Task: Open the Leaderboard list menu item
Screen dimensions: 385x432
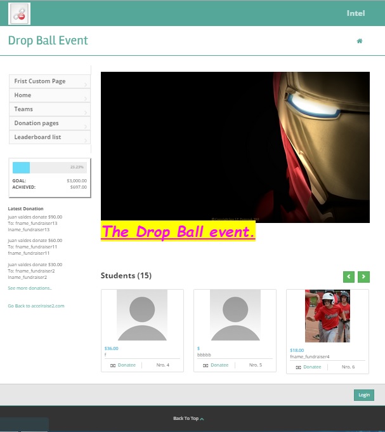Action: (49, 137)
